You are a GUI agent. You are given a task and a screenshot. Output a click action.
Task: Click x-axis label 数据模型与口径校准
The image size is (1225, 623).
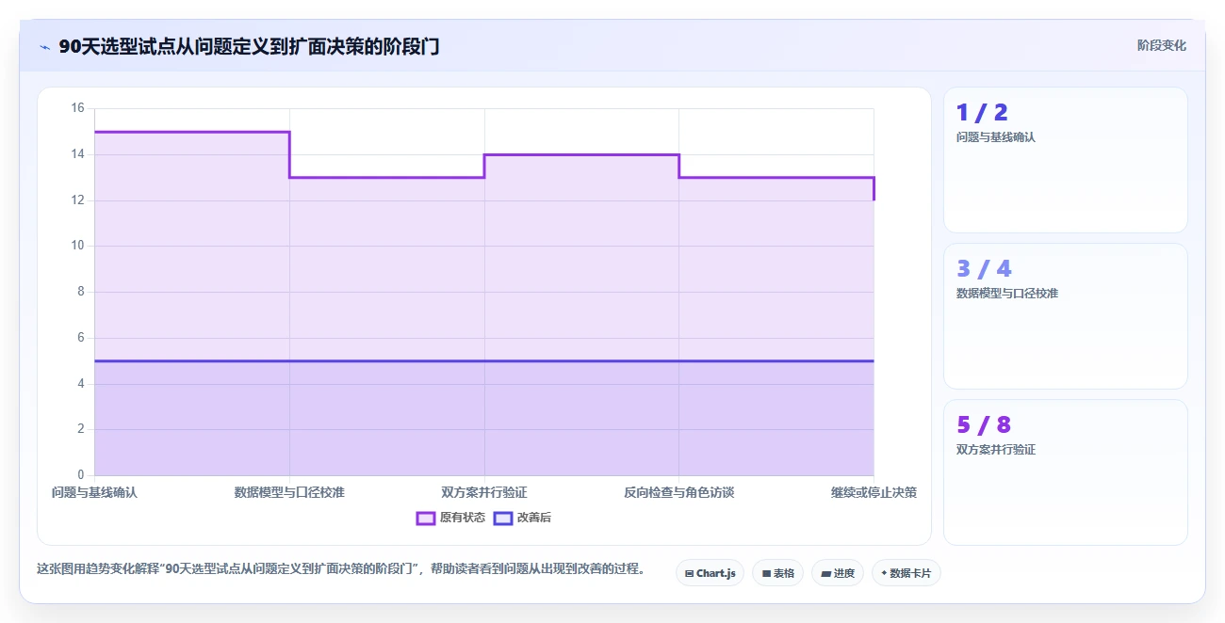tap(289, 492)
